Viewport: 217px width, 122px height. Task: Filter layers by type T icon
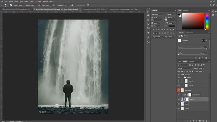tap(195, 65)
